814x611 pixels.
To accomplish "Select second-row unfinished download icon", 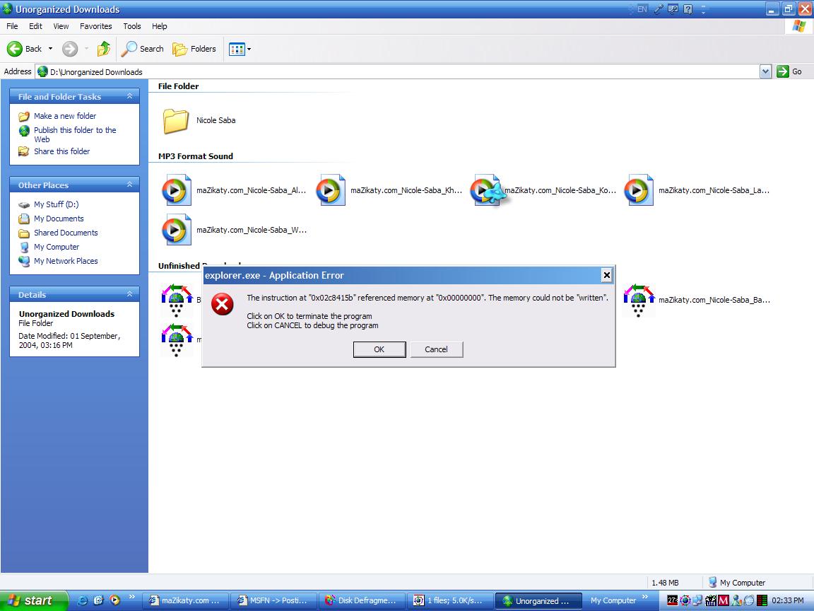I will [x=177, y=339].
